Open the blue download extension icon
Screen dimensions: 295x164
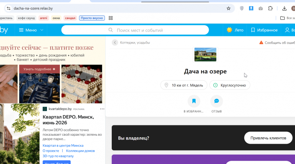[251, 8]
